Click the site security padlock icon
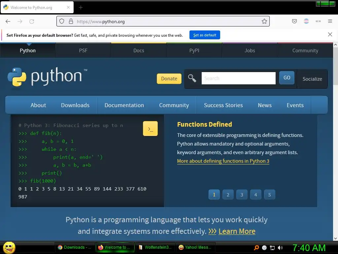338x254 pixels. tap(71, 21)
